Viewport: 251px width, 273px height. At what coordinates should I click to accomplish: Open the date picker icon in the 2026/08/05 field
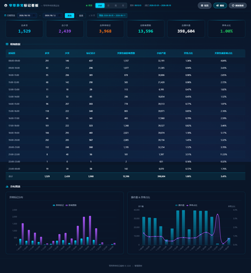tap(34, 15)
